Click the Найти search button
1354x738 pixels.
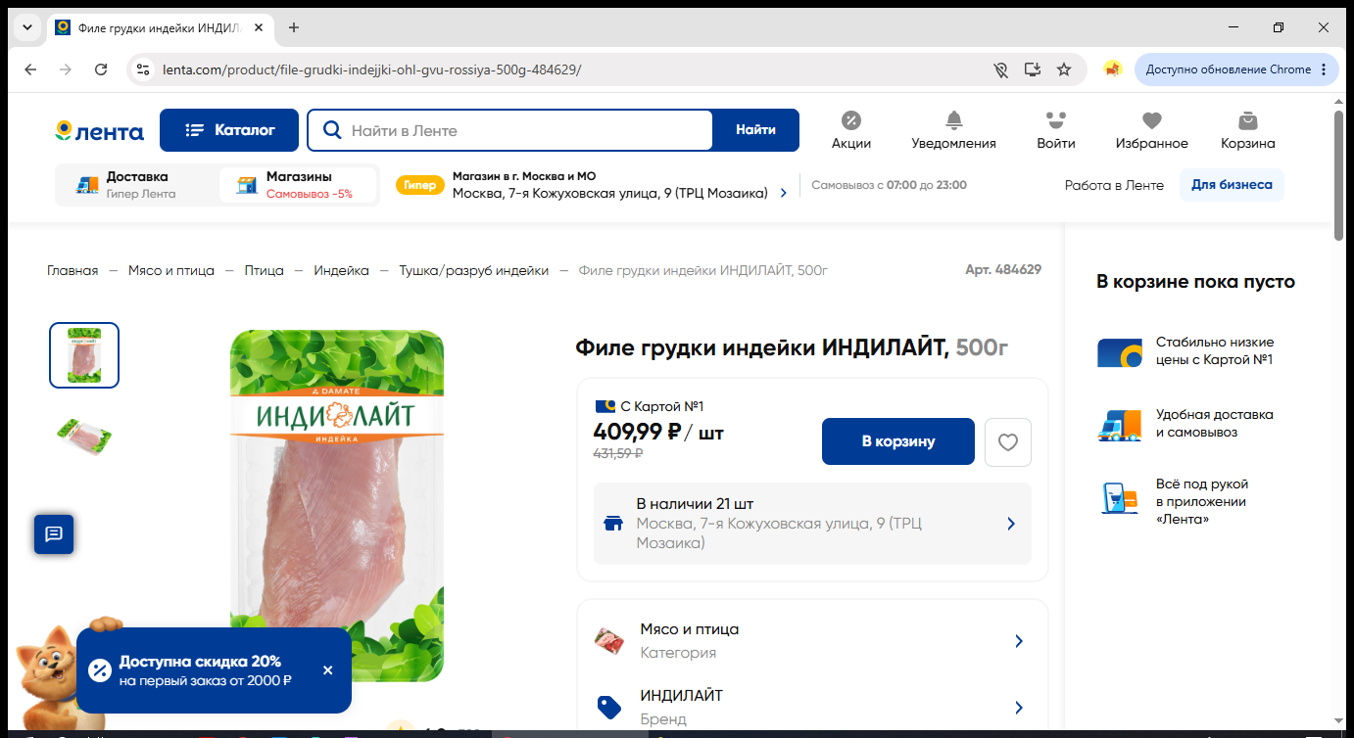point(755,130)
